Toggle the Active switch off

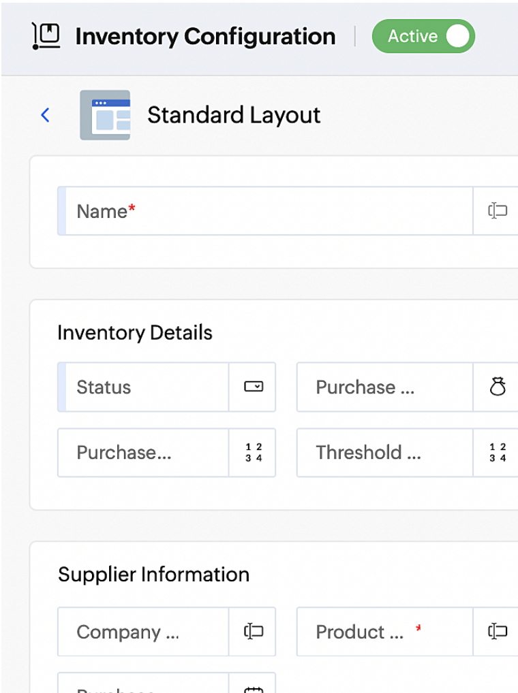tap(458, 36)
